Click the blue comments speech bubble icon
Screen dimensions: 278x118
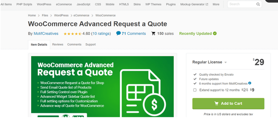coord(118,33)
